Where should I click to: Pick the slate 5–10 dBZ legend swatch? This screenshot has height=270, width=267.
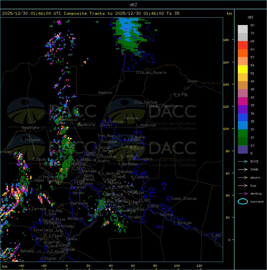point(243,149)
